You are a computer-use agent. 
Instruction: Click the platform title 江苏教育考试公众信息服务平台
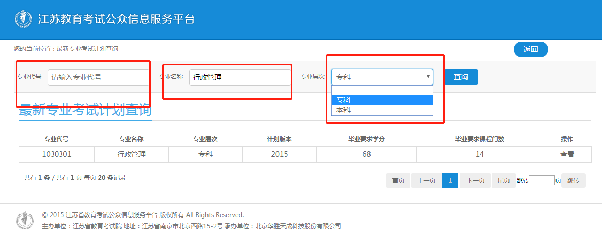coord(117,19)
